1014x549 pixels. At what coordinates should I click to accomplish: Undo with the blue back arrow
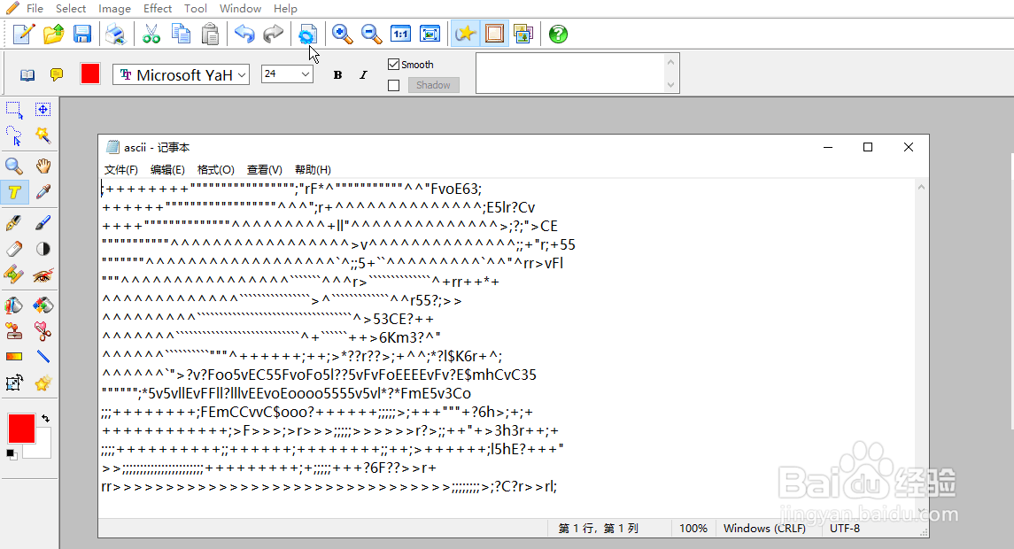click(244, 34)
